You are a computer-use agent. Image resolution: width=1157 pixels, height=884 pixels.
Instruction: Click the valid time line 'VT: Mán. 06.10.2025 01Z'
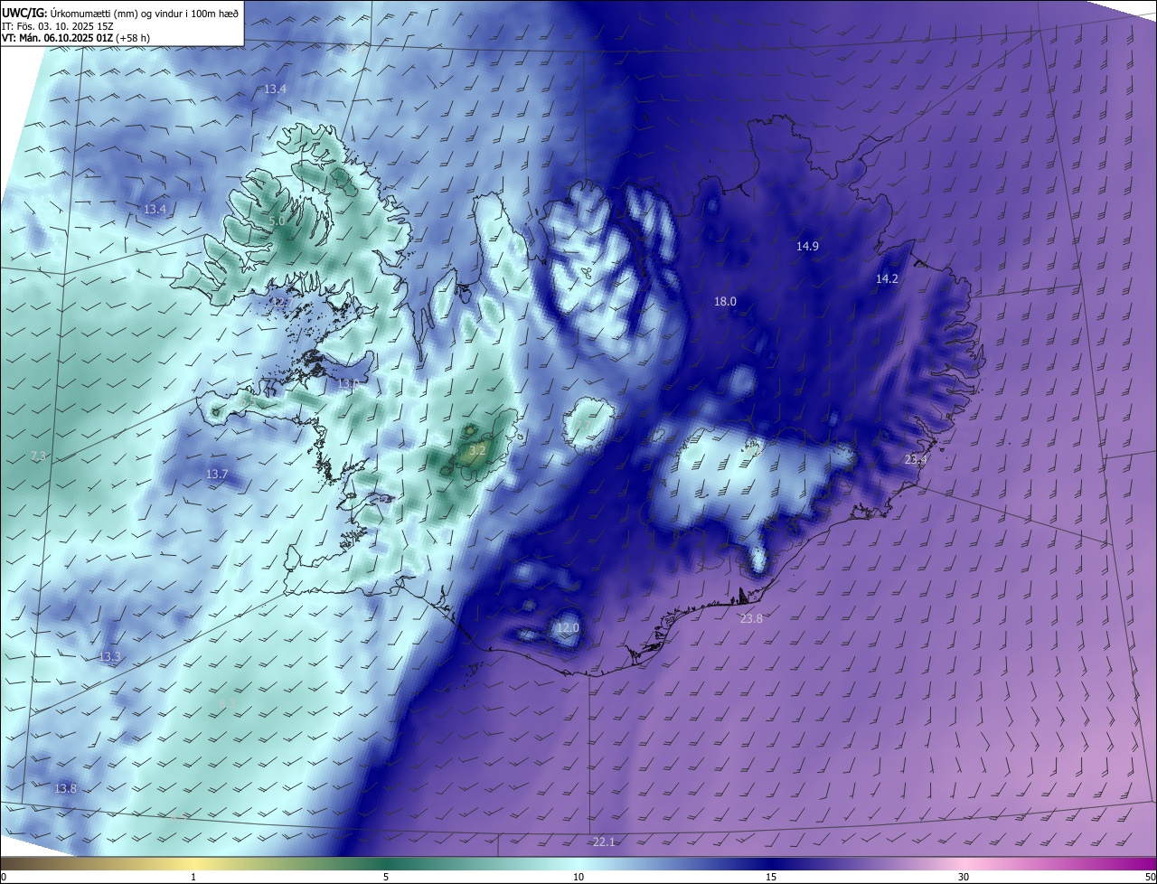pyautogui.click(x=57, y=38)
